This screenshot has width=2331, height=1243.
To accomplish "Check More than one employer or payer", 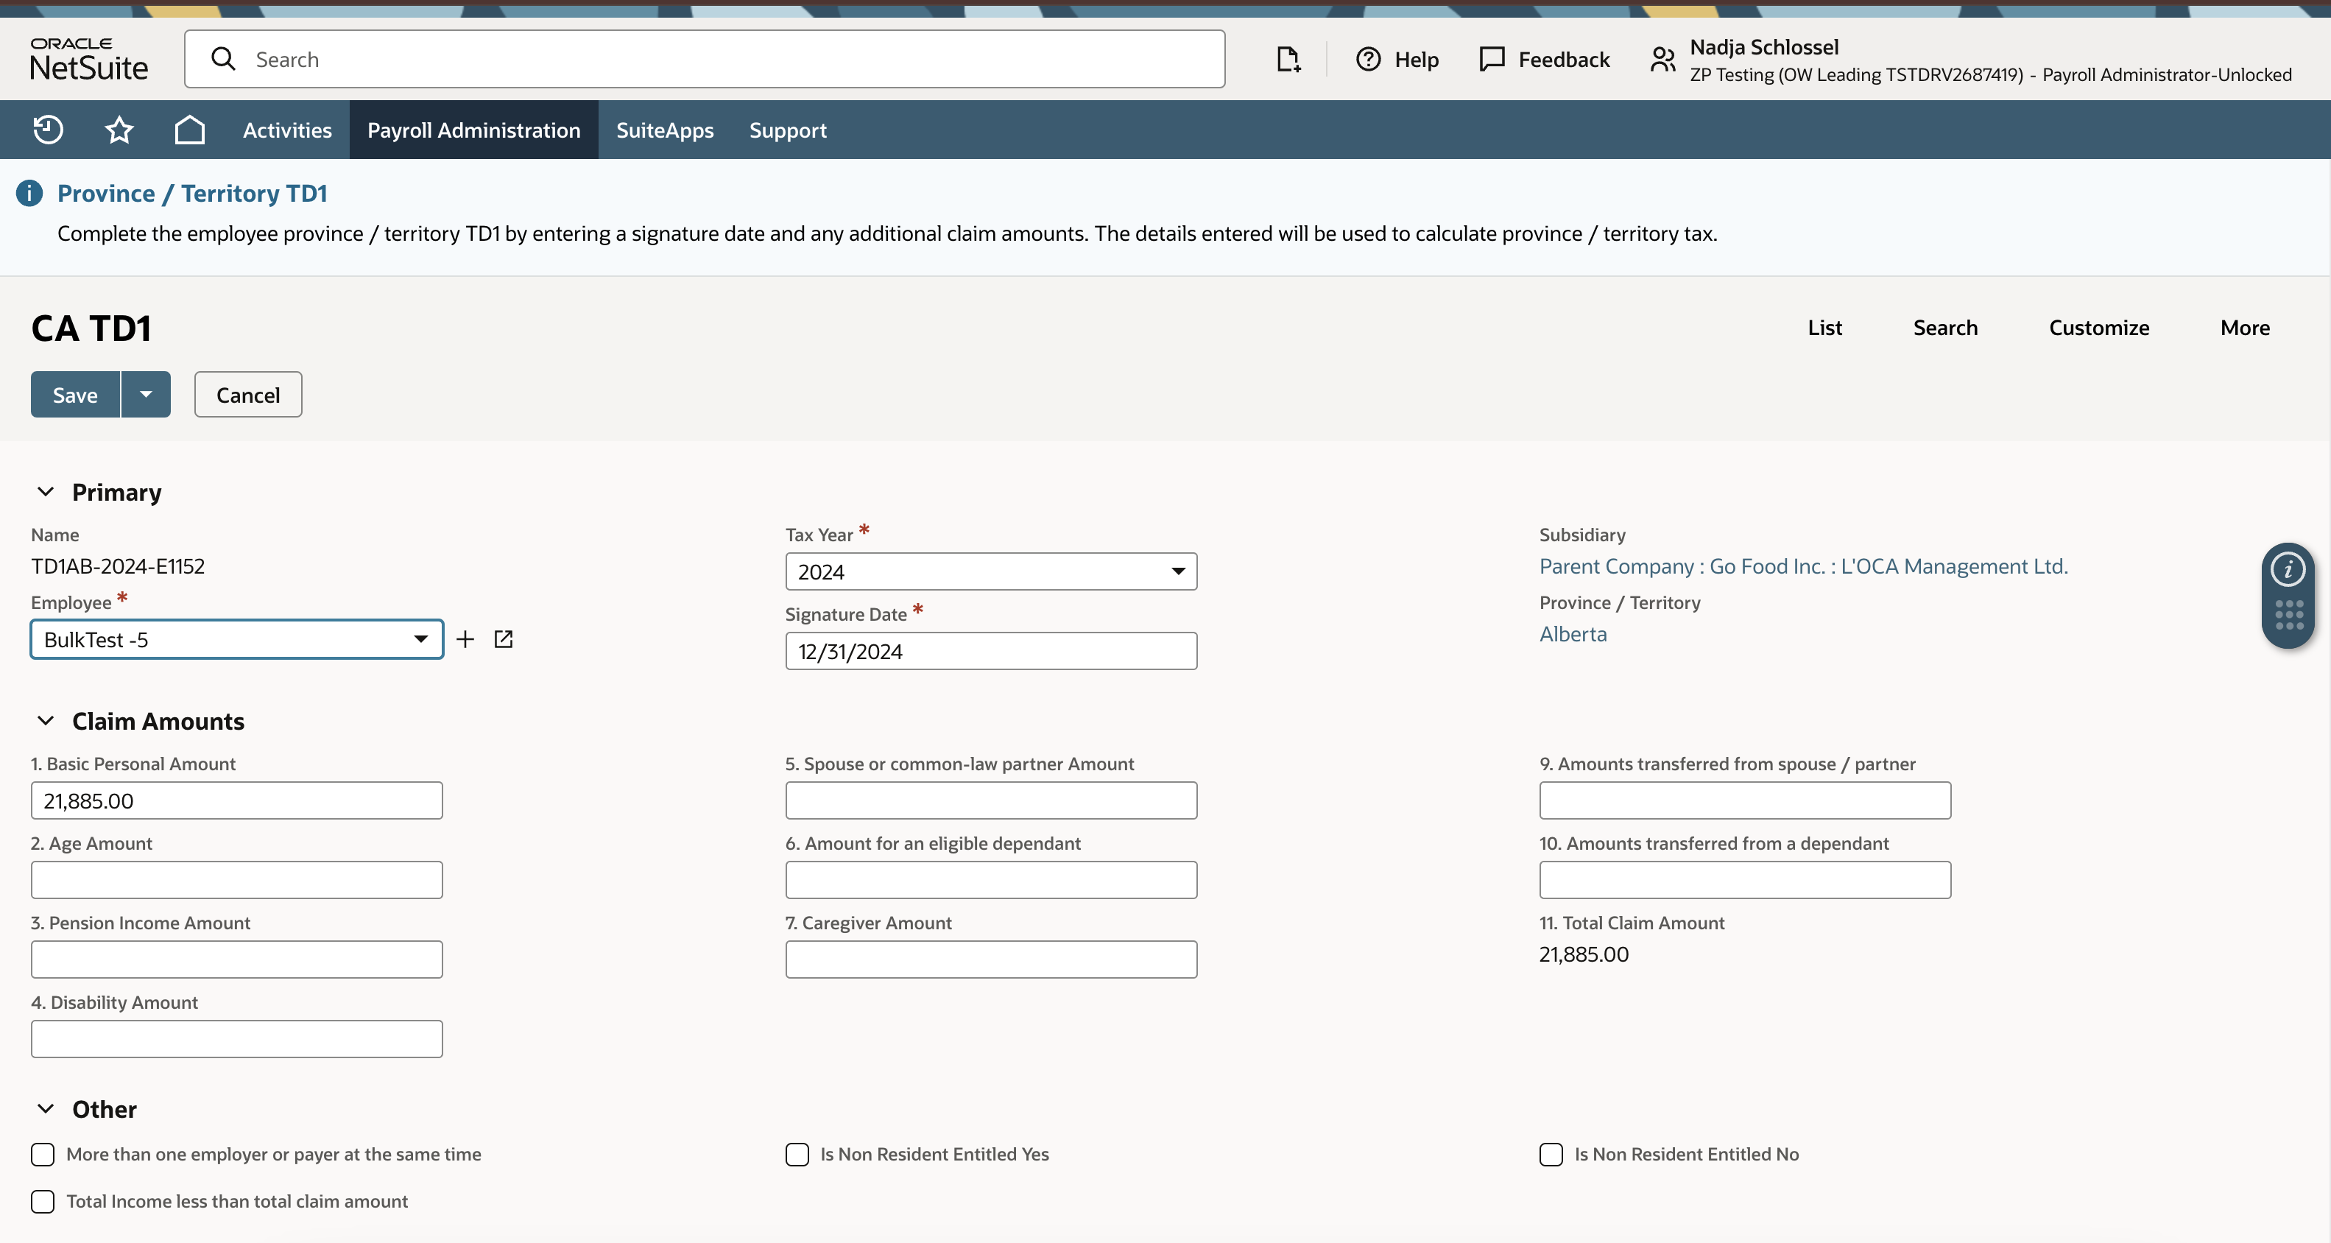I will tap(43, 1155).
